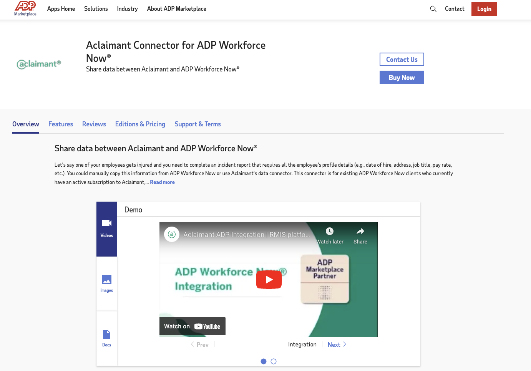Select the second carousel dot

point(274,361)
